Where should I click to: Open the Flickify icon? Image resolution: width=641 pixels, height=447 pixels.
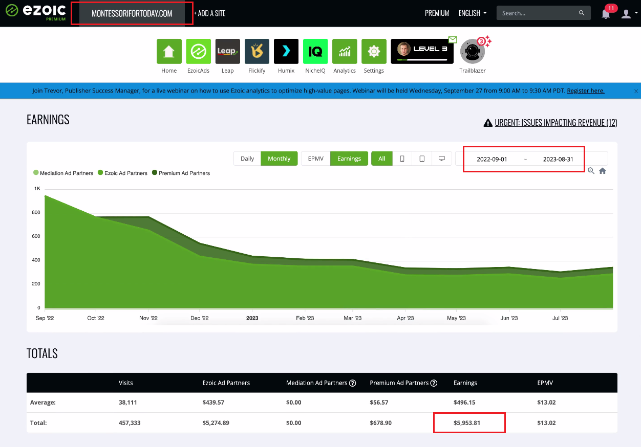pyautogui.click(x=257, y=52)
